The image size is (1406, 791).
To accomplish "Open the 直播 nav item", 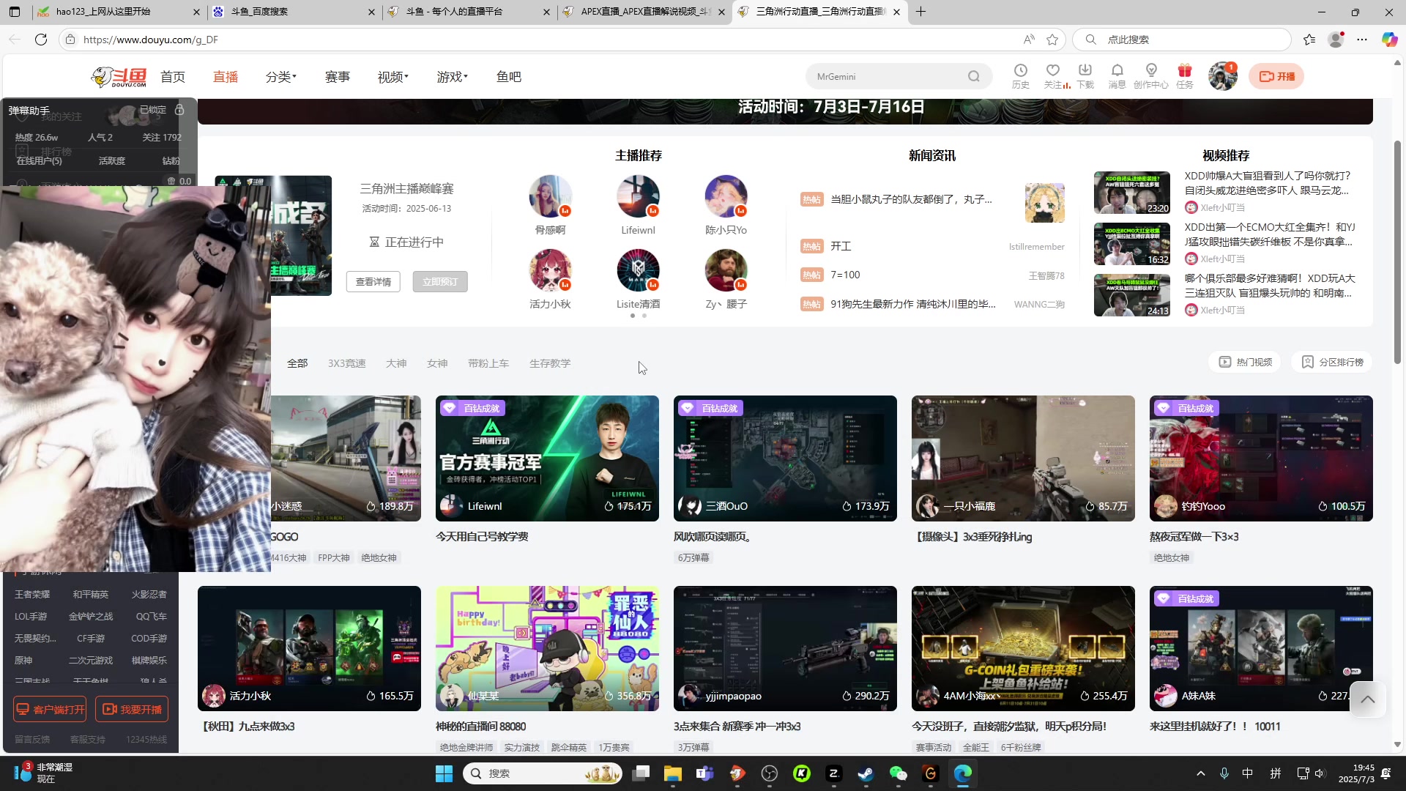I will point(226,77).
